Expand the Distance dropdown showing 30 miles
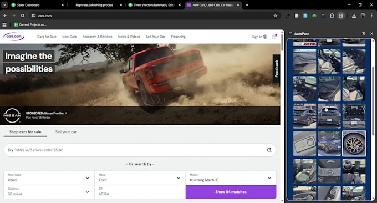Screen dimensions: 377x203 pos(49,192)
